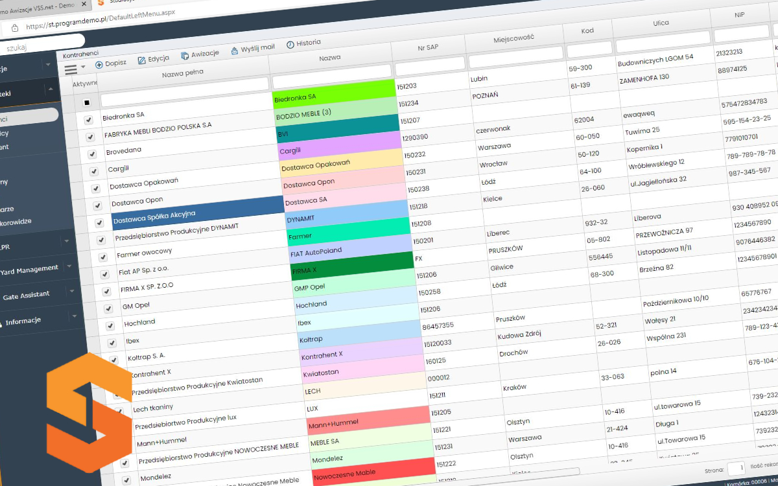Click the sidebar szukaj search field

[39, 47]
